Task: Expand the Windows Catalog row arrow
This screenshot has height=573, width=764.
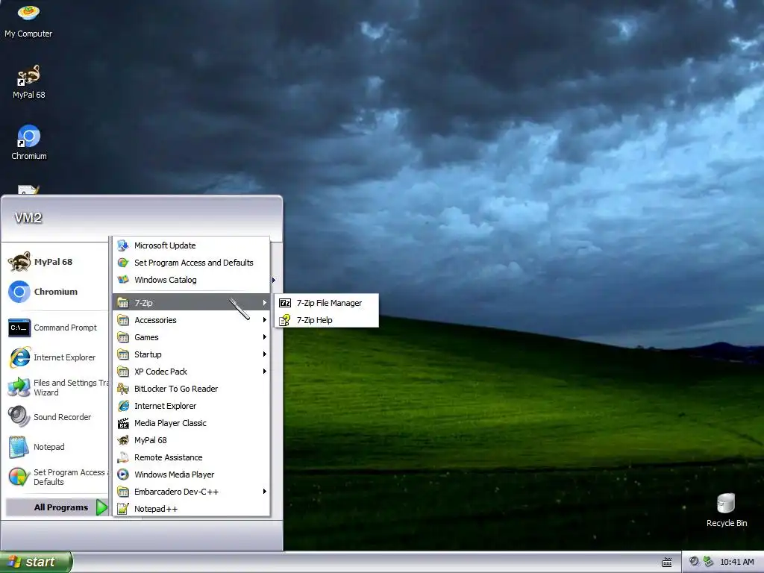Action: [x=274, y=281]
